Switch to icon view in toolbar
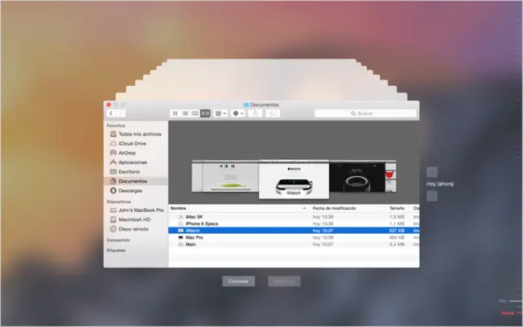 [174, 114]
